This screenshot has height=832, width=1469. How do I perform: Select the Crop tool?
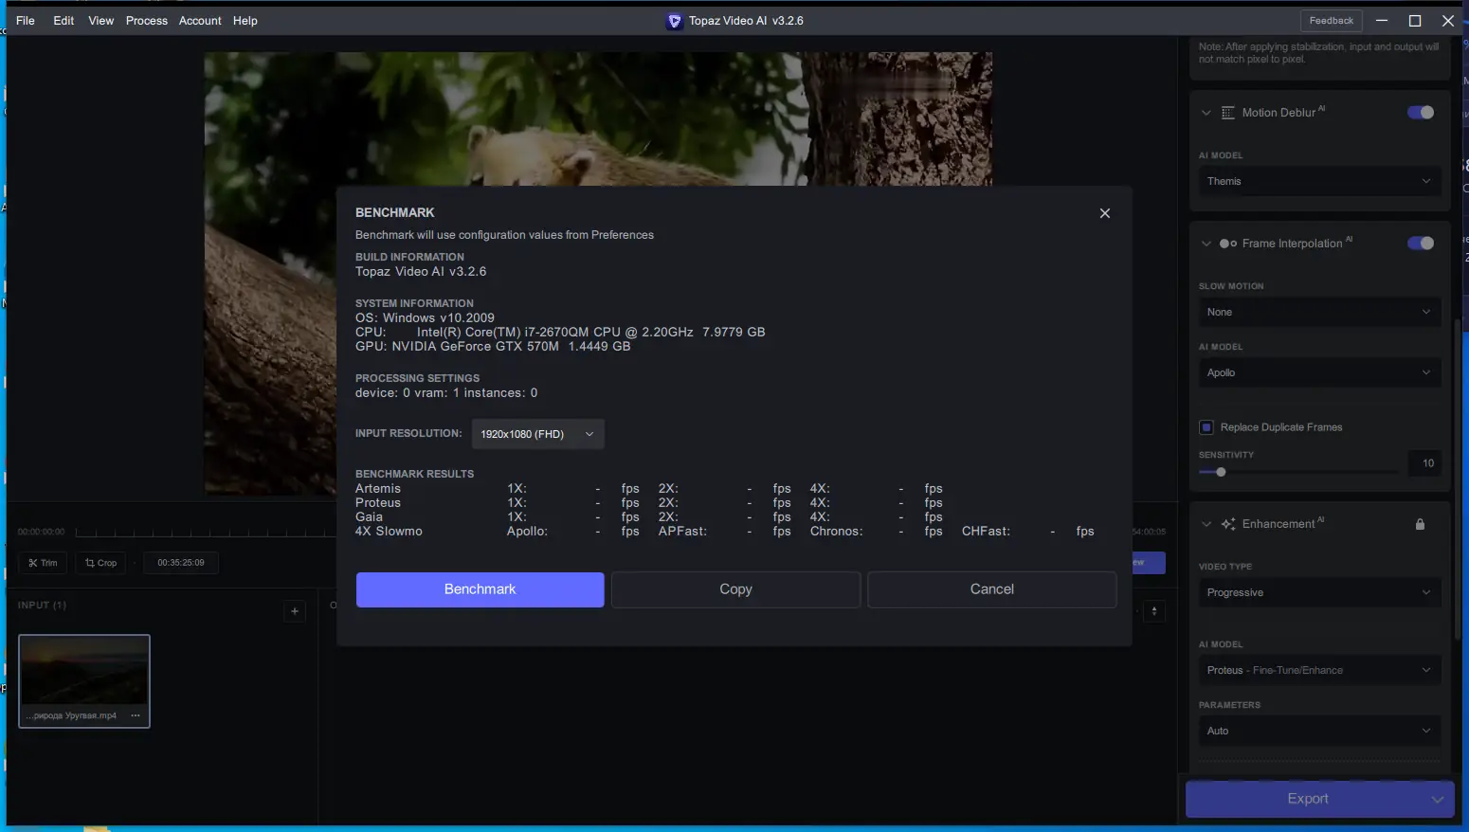100,562
